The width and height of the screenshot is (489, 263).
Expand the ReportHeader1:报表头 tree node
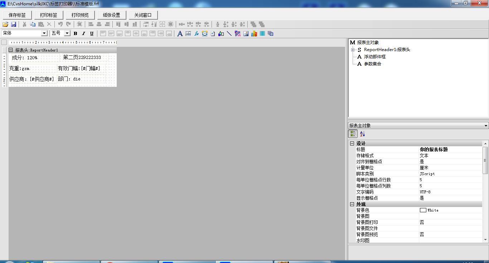pyautogui.click(x=353, y=50)
